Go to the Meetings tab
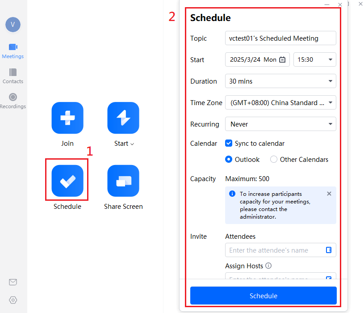 [13, 51]
